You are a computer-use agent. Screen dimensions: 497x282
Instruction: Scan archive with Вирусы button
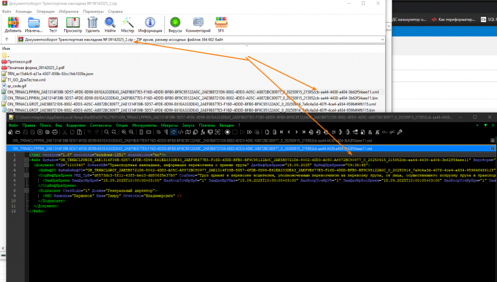(x=175, y=25)
